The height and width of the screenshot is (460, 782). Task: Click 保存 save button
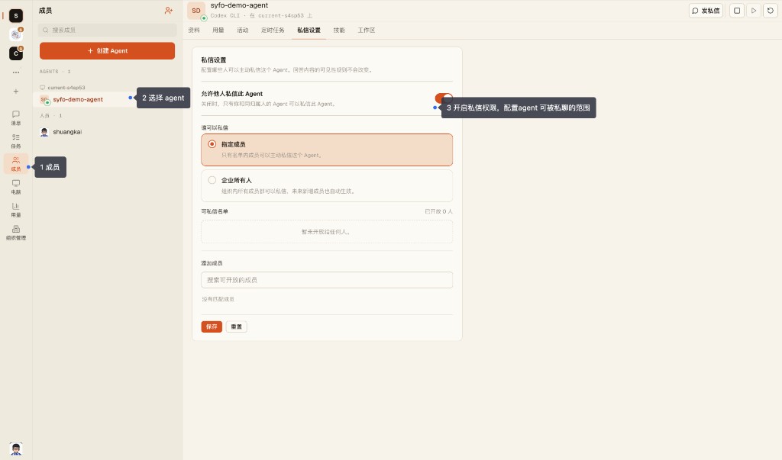click(212, 327)
